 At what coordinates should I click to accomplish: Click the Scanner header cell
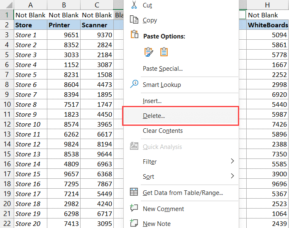(x=97, y=25)
